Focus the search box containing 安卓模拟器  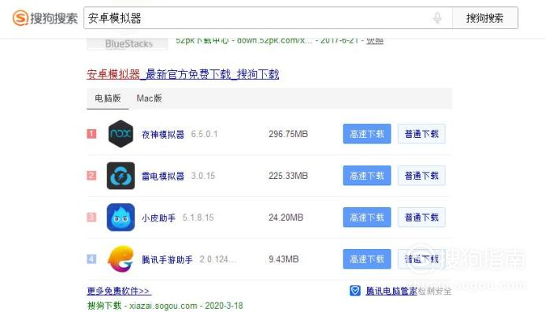[268, 18]
